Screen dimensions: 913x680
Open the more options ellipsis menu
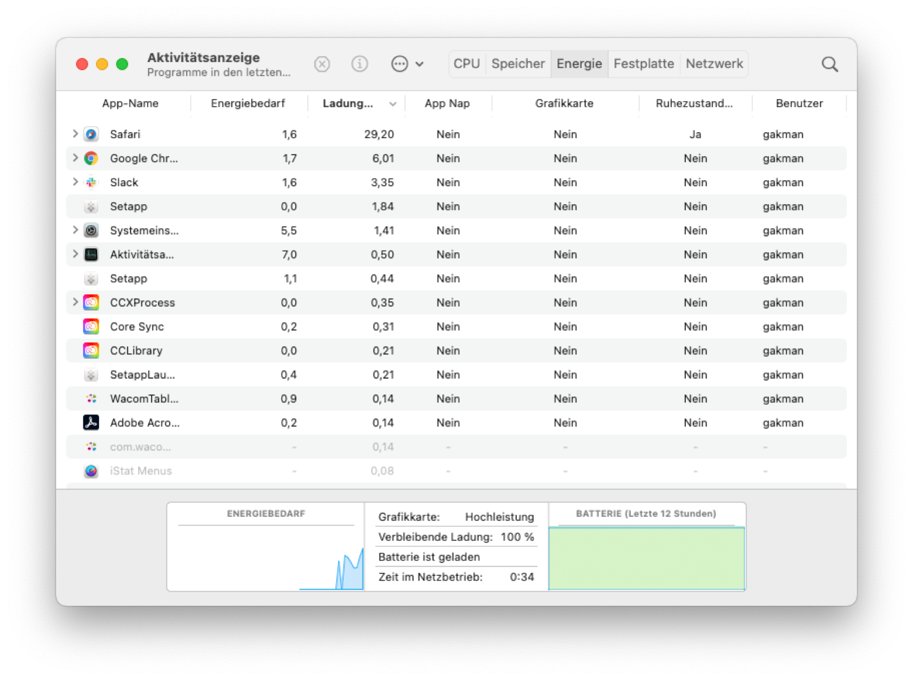407,64
